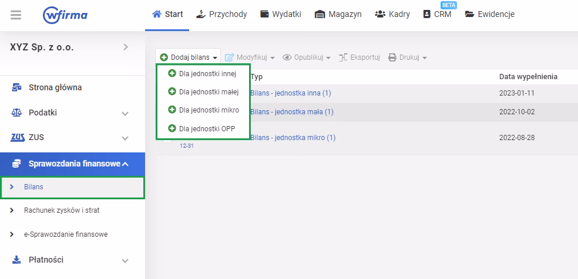Click the Wydatki wallet icon
The width and height of the screenshot is (578, 279).
[264, 14]
